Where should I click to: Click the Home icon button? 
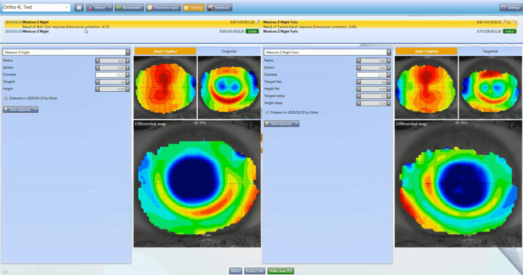coord(79,8)
